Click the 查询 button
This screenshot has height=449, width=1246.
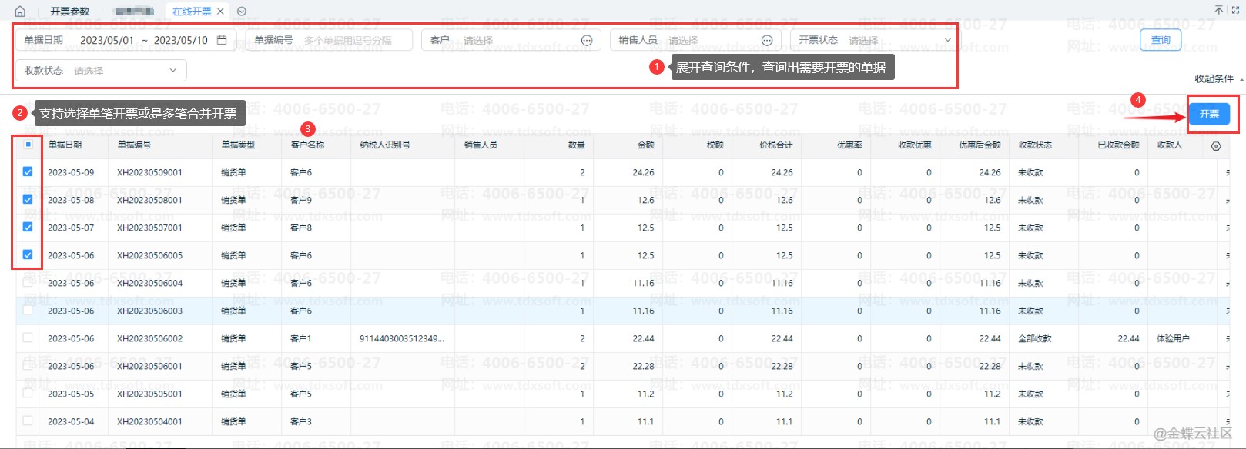point(1161,40)
